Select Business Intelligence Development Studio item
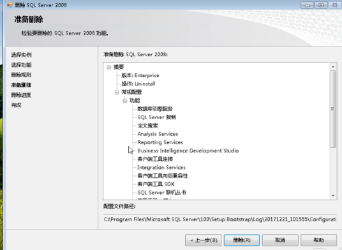Image resolution: width=342 pixels, height=250 pixels. pos(188,151)
